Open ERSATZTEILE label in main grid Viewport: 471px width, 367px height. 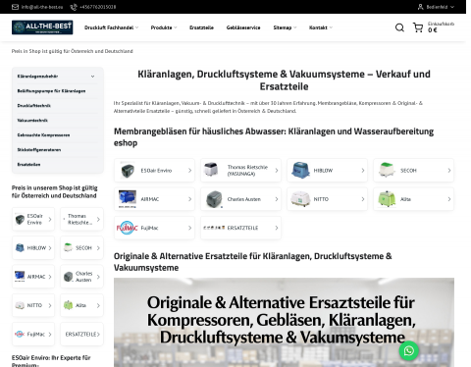click(242, 228)
